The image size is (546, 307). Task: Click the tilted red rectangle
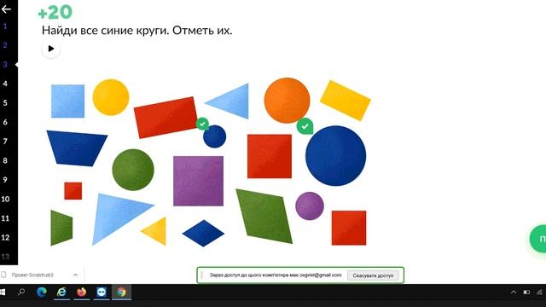[166, 118]
